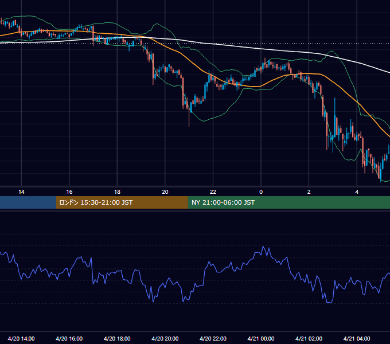Click the 4/20 18:00 label on oscillator axis
The height and width of the screenshot is (344, 390).
117,338
